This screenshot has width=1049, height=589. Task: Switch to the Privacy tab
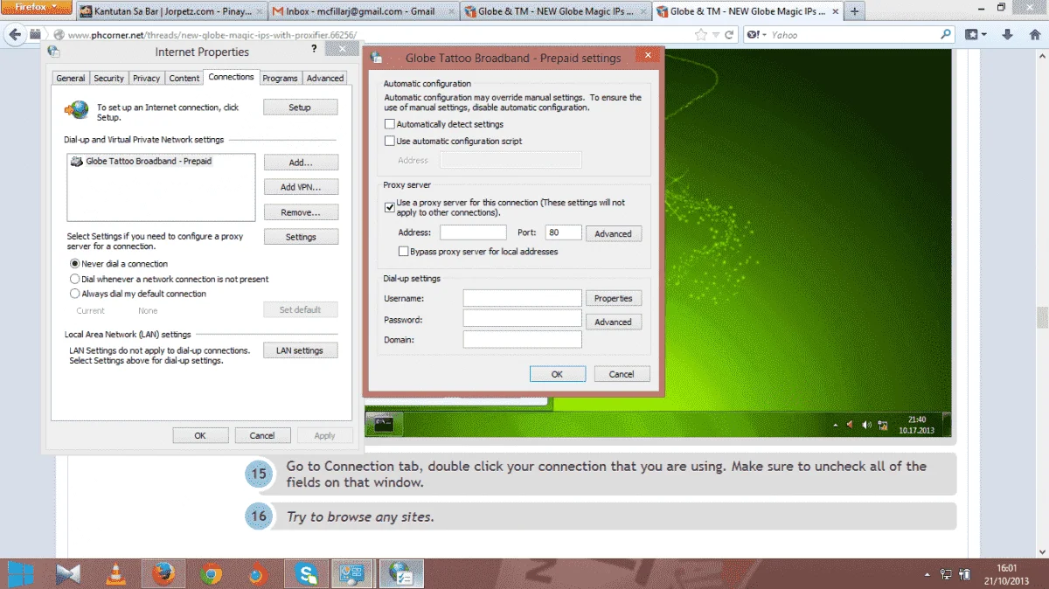tap(147, 78)
